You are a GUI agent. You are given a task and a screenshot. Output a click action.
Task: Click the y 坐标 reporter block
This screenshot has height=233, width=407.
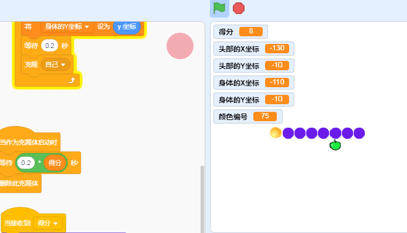[127, 26]
